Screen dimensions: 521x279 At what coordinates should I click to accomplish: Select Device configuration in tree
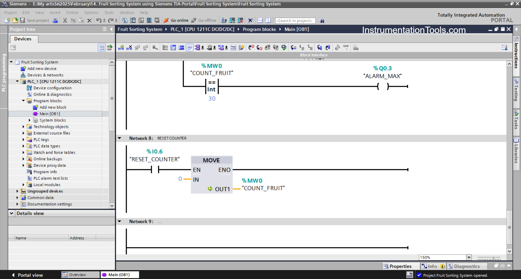52,88
